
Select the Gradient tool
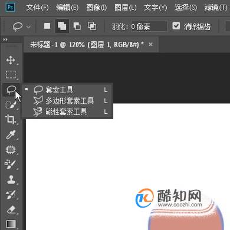(11, 224)
